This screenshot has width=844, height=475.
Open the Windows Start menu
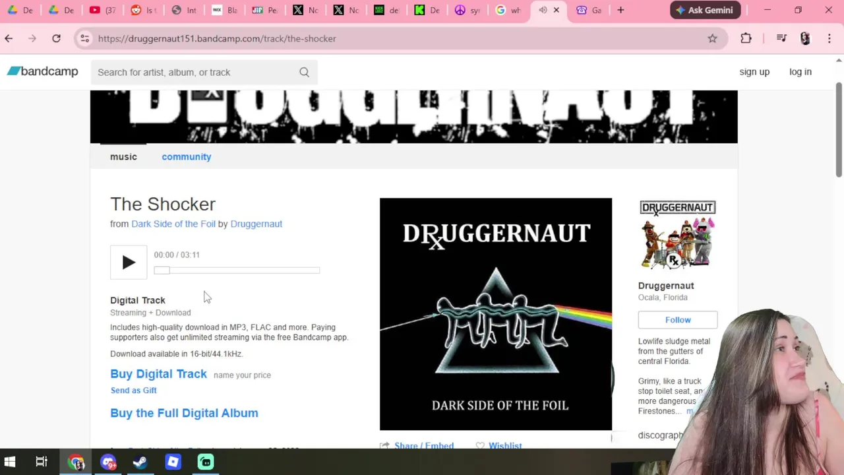coord(10,462)
